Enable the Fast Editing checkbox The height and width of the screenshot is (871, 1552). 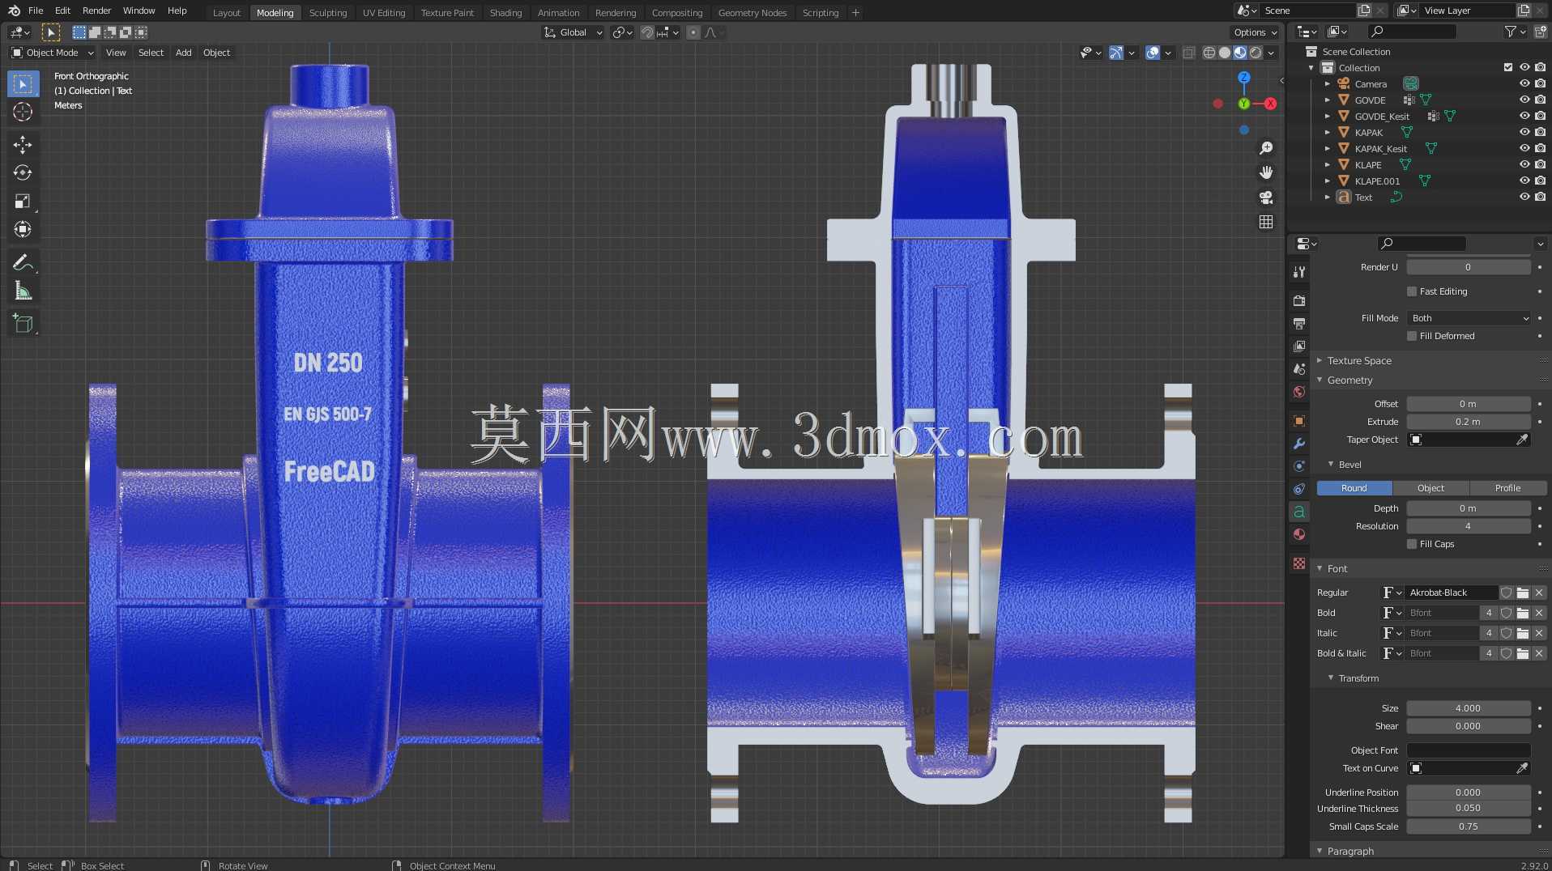tap(1412, 291)
